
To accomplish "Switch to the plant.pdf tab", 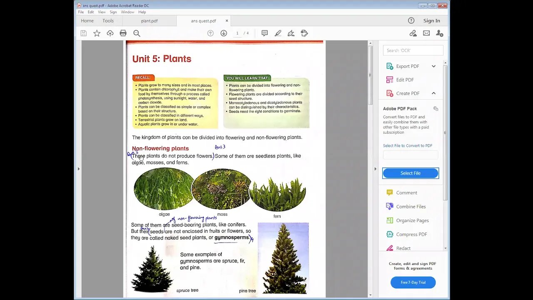I will point(149,21).
